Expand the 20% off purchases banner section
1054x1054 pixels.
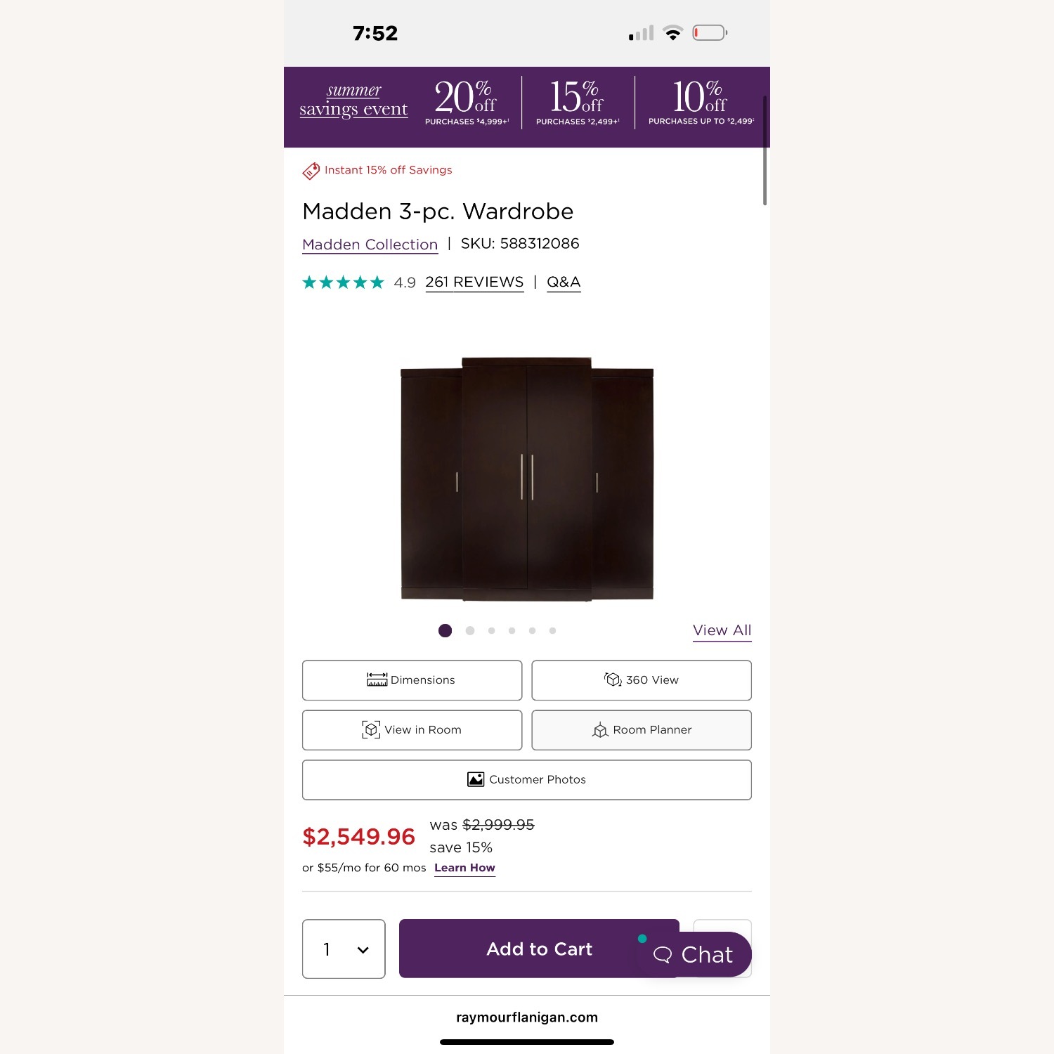tap(467, 102)
